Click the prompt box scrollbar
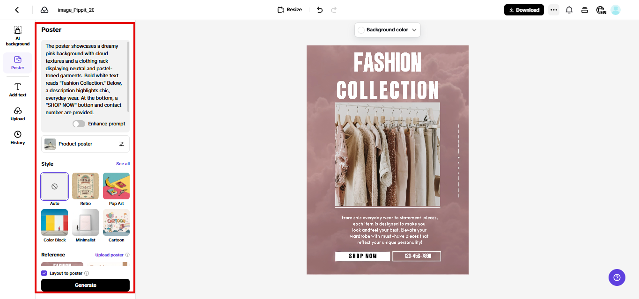Viewport: 639px width, 299px height. tap(128, 76)
